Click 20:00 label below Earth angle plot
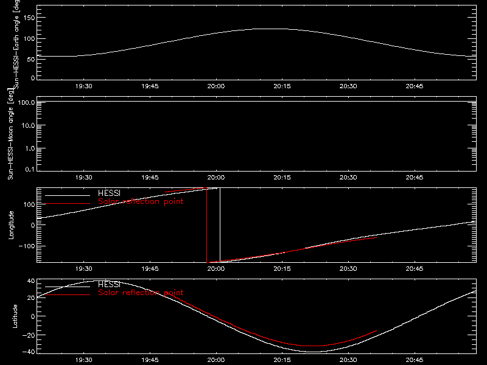Viewport: 487px width, 365px height. 216,86
